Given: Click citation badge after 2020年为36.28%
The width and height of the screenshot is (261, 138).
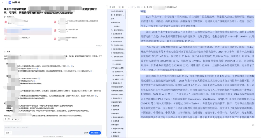Looking at the screenshot, I should tap(96, 96).
